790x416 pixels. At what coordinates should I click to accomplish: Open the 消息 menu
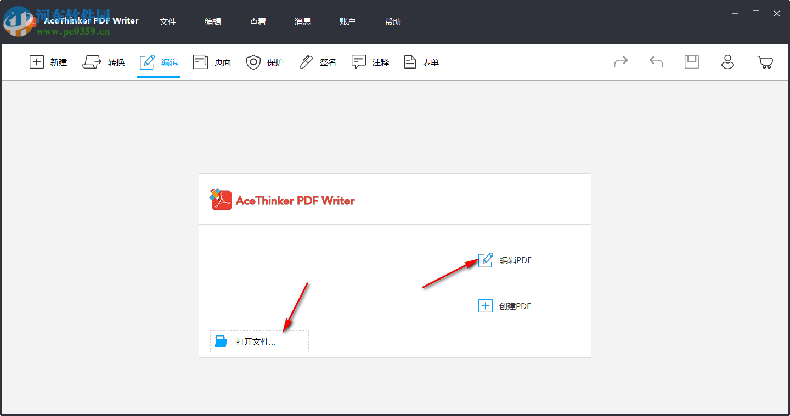(x=303, y=21)
